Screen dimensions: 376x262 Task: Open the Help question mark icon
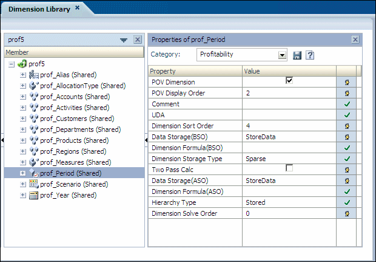(310, 55)
